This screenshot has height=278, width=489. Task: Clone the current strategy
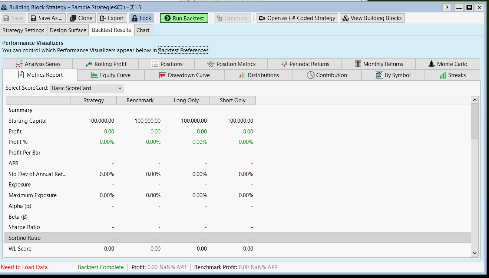pos(81,18)
